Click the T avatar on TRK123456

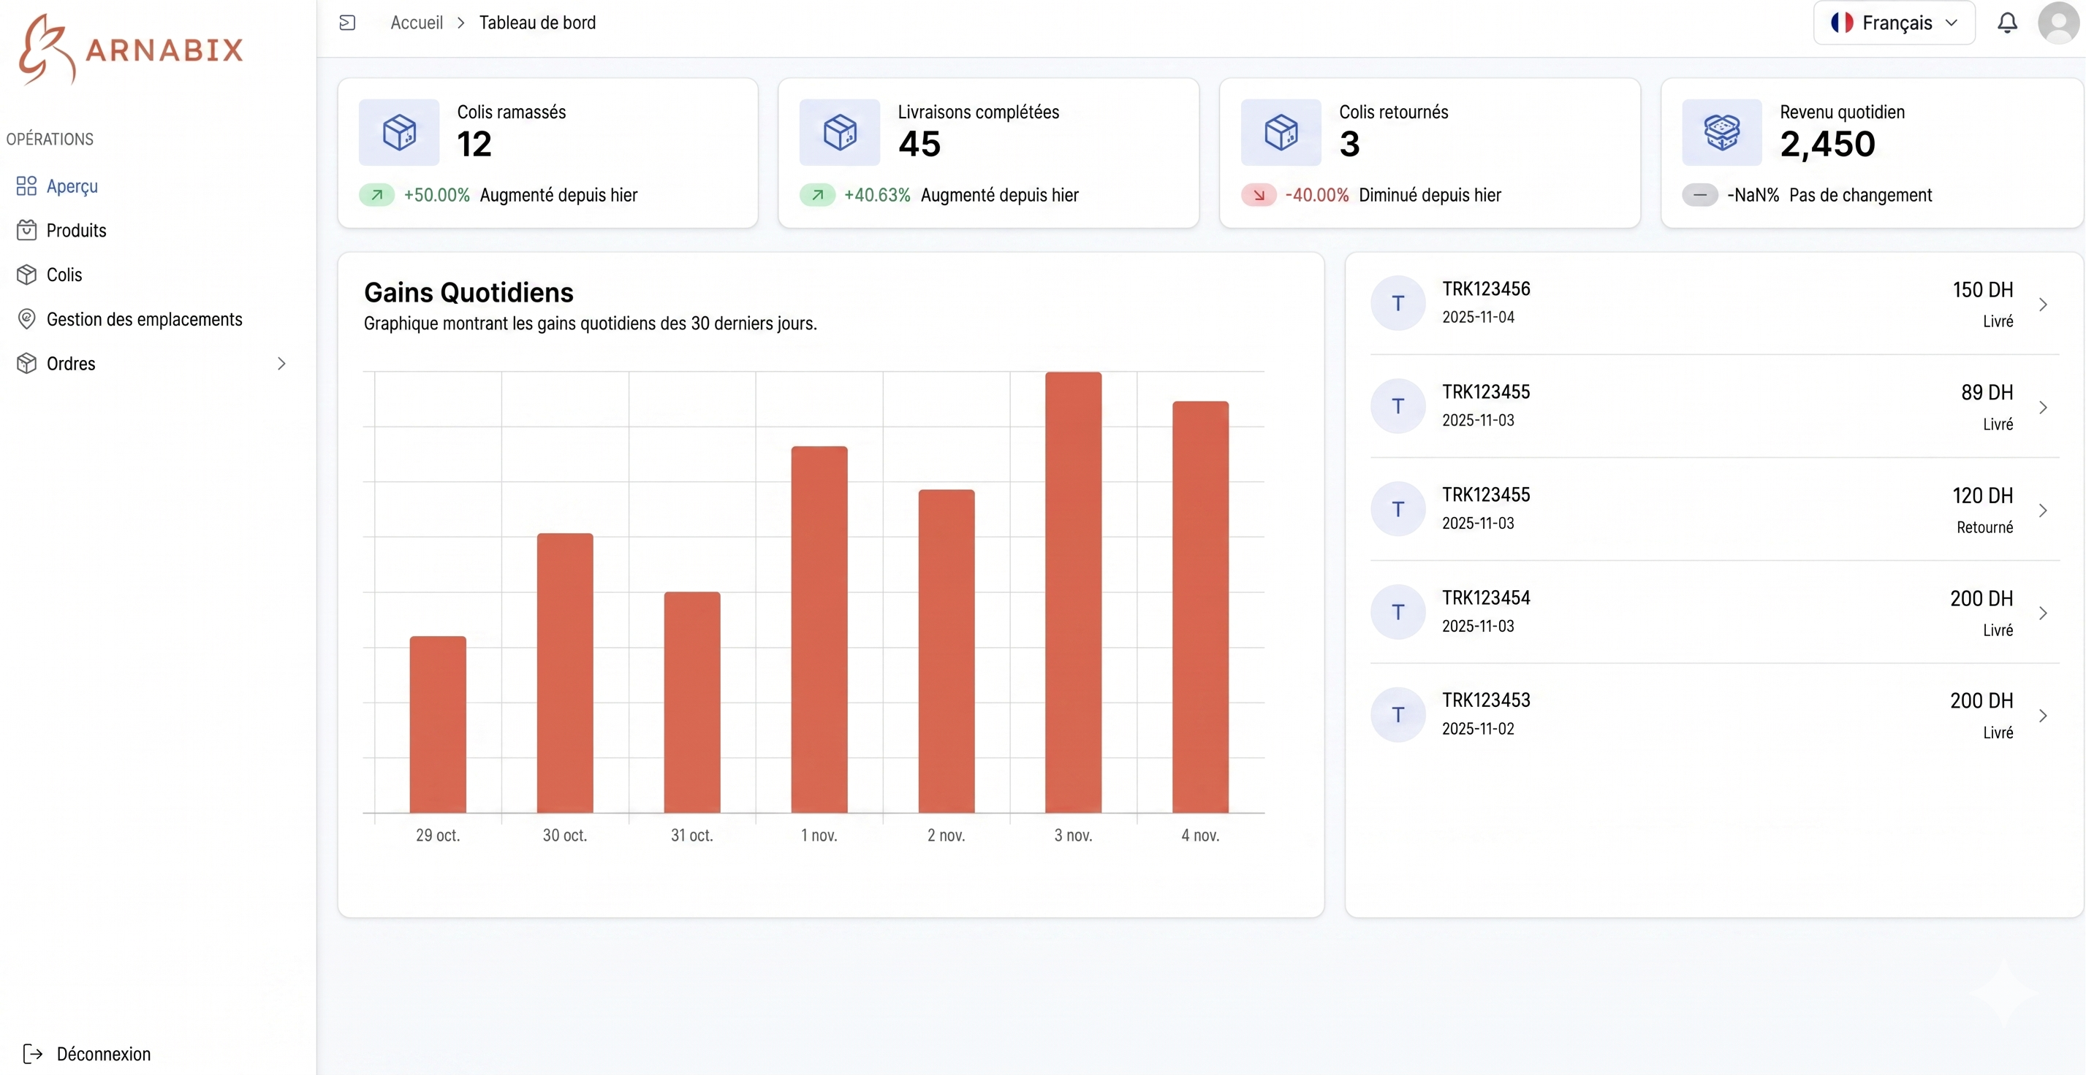coord(1398,302)
